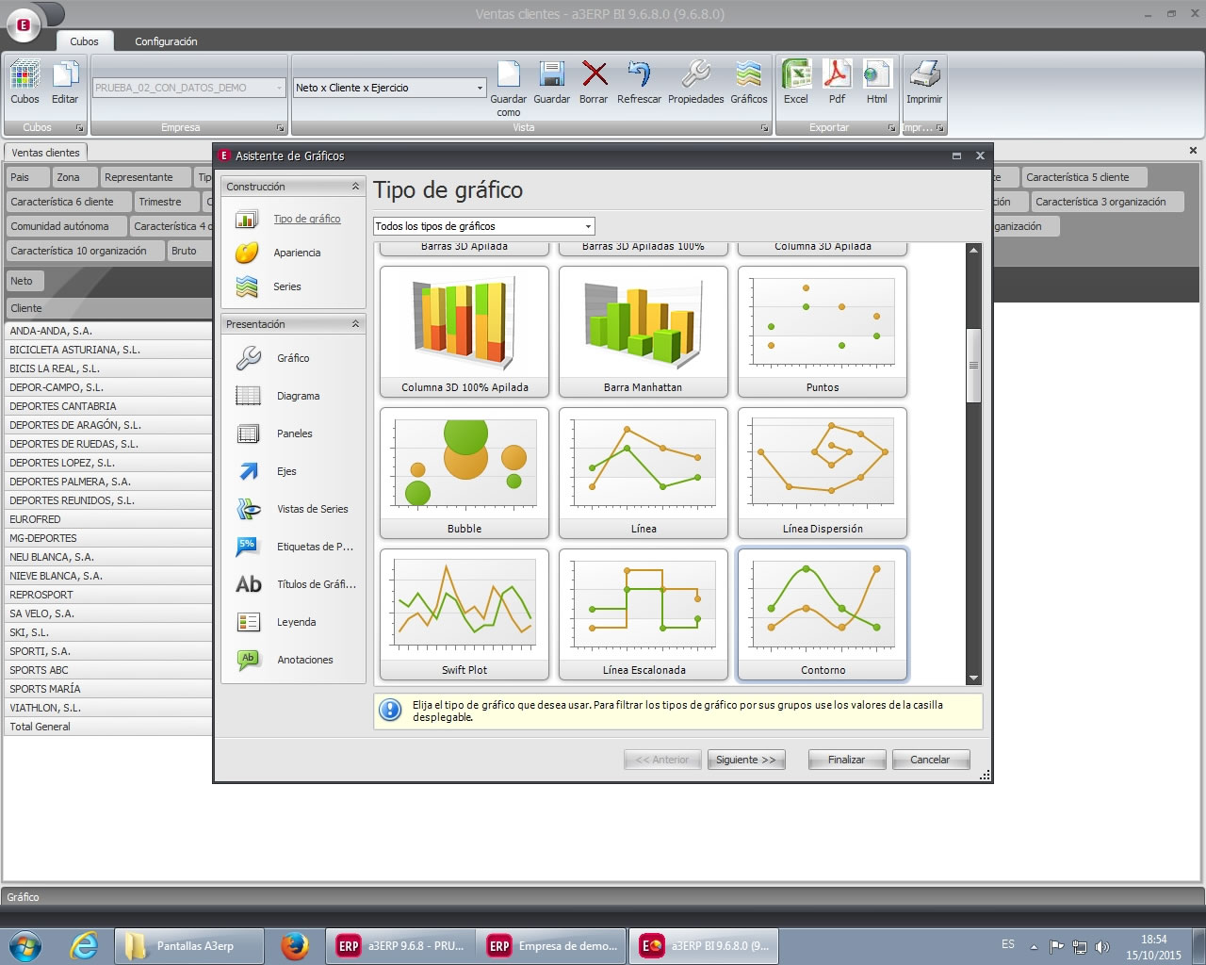
Task: Click the País field button
Action: point(25,177)
